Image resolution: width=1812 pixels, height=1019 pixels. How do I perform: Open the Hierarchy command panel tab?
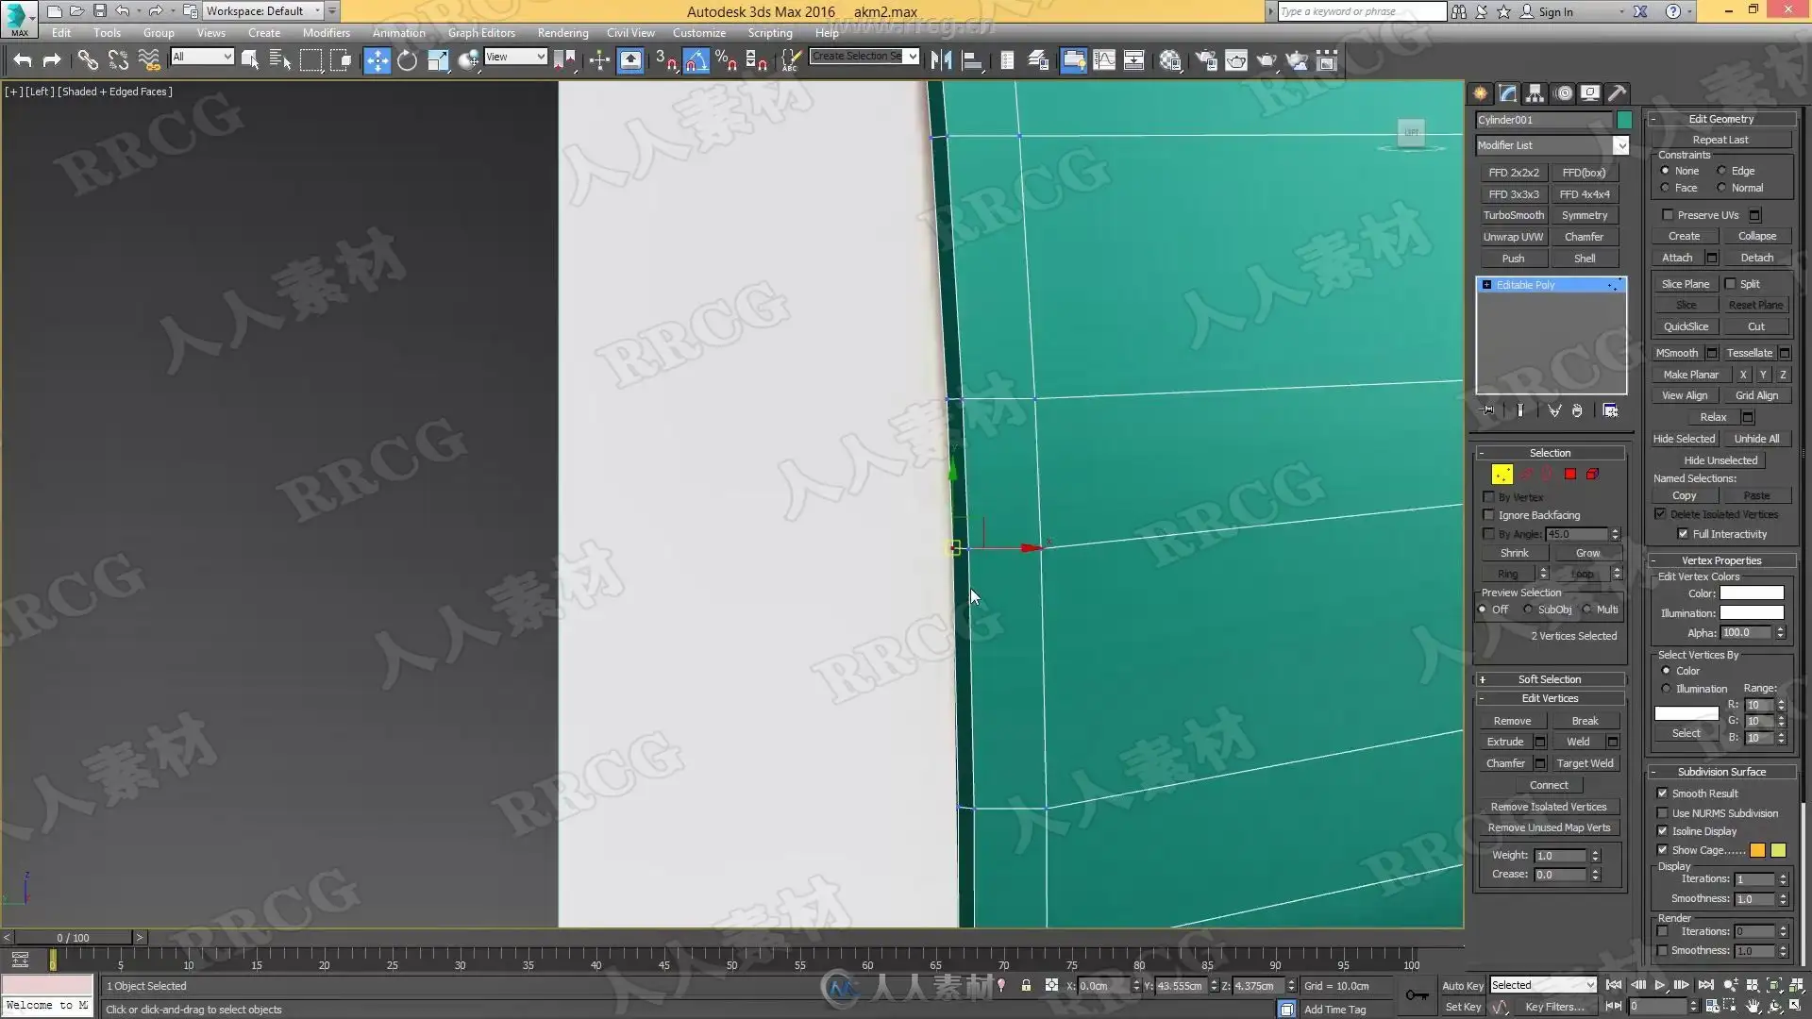(x=1535, y=93)
